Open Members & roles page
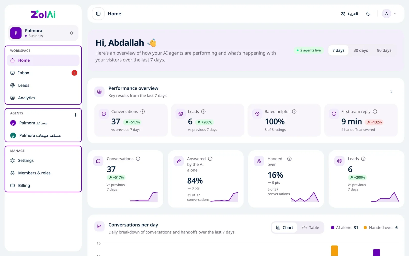Screen dimensions: 409x256 (x=43, y=173)
